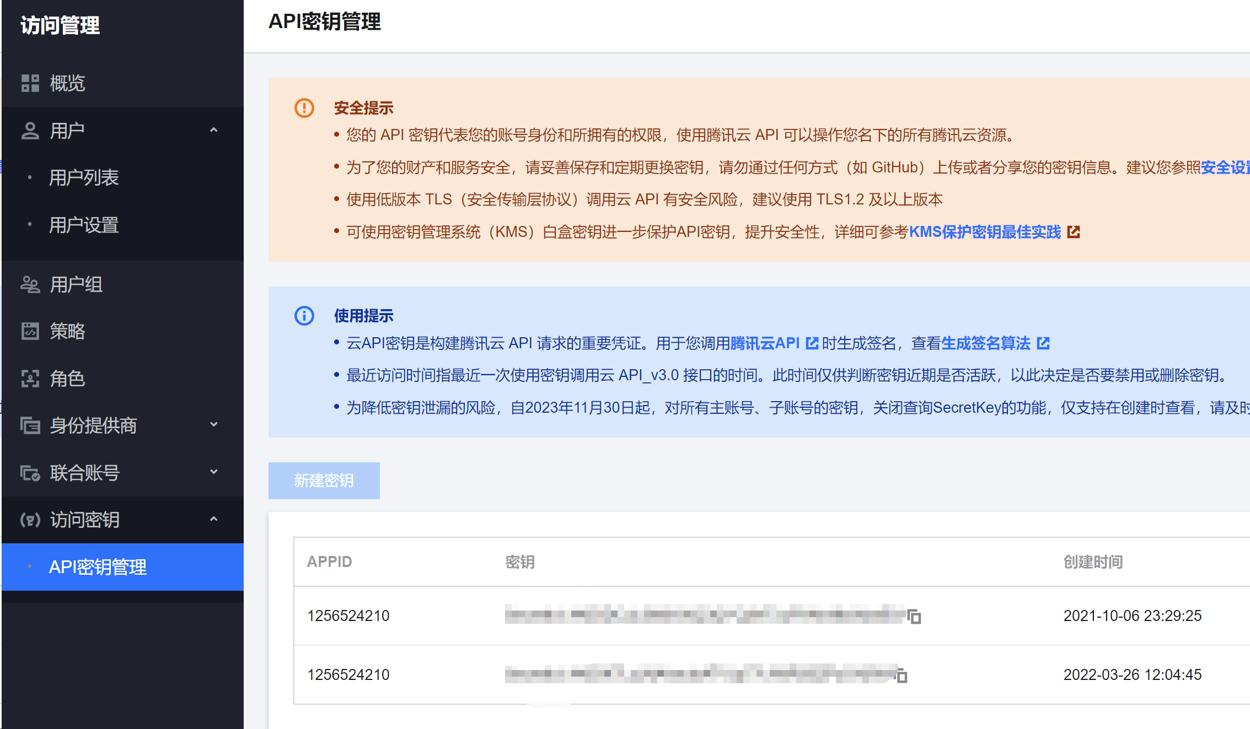This screenshot has height=729, width=1250.
Task: Click the blue 使用提示 info icon
Action: [x=304, y=316]
